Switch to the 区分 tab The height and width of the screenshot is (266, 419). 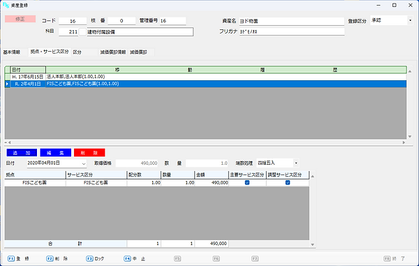[78, 52]
